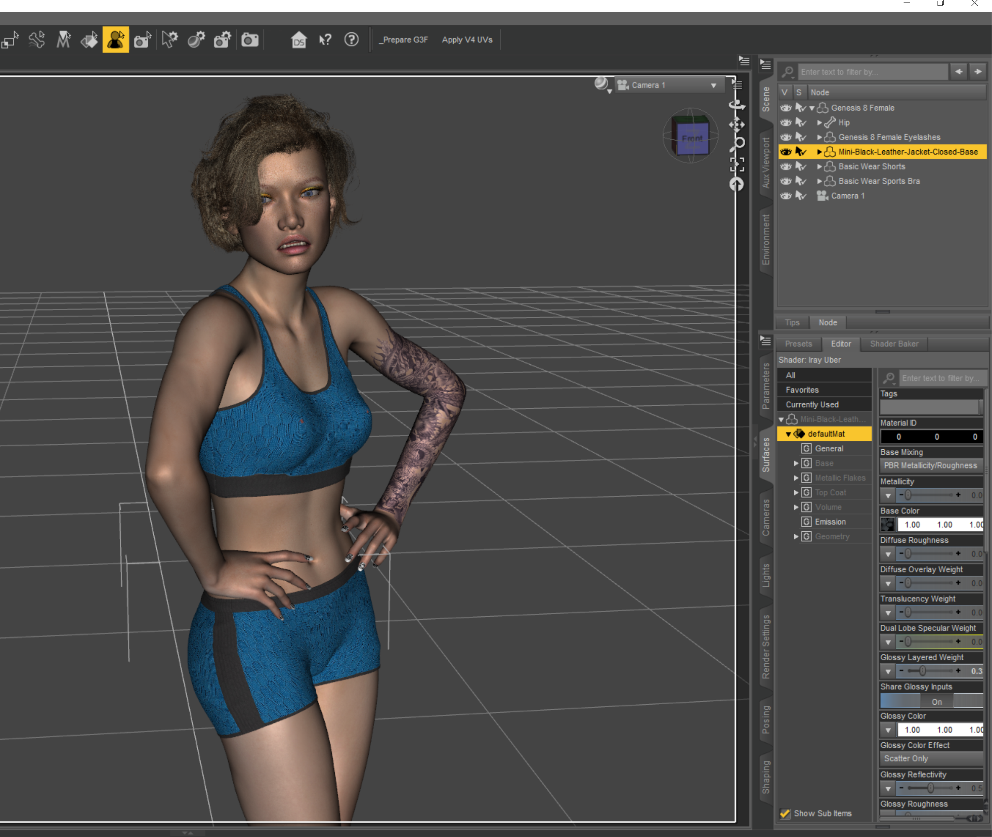
Task: Click the _Prepare G3F script button
Action: 403,40
